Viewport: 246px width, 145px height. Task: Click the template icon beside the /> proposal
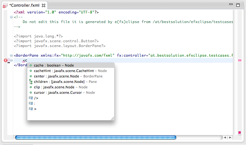31,98
